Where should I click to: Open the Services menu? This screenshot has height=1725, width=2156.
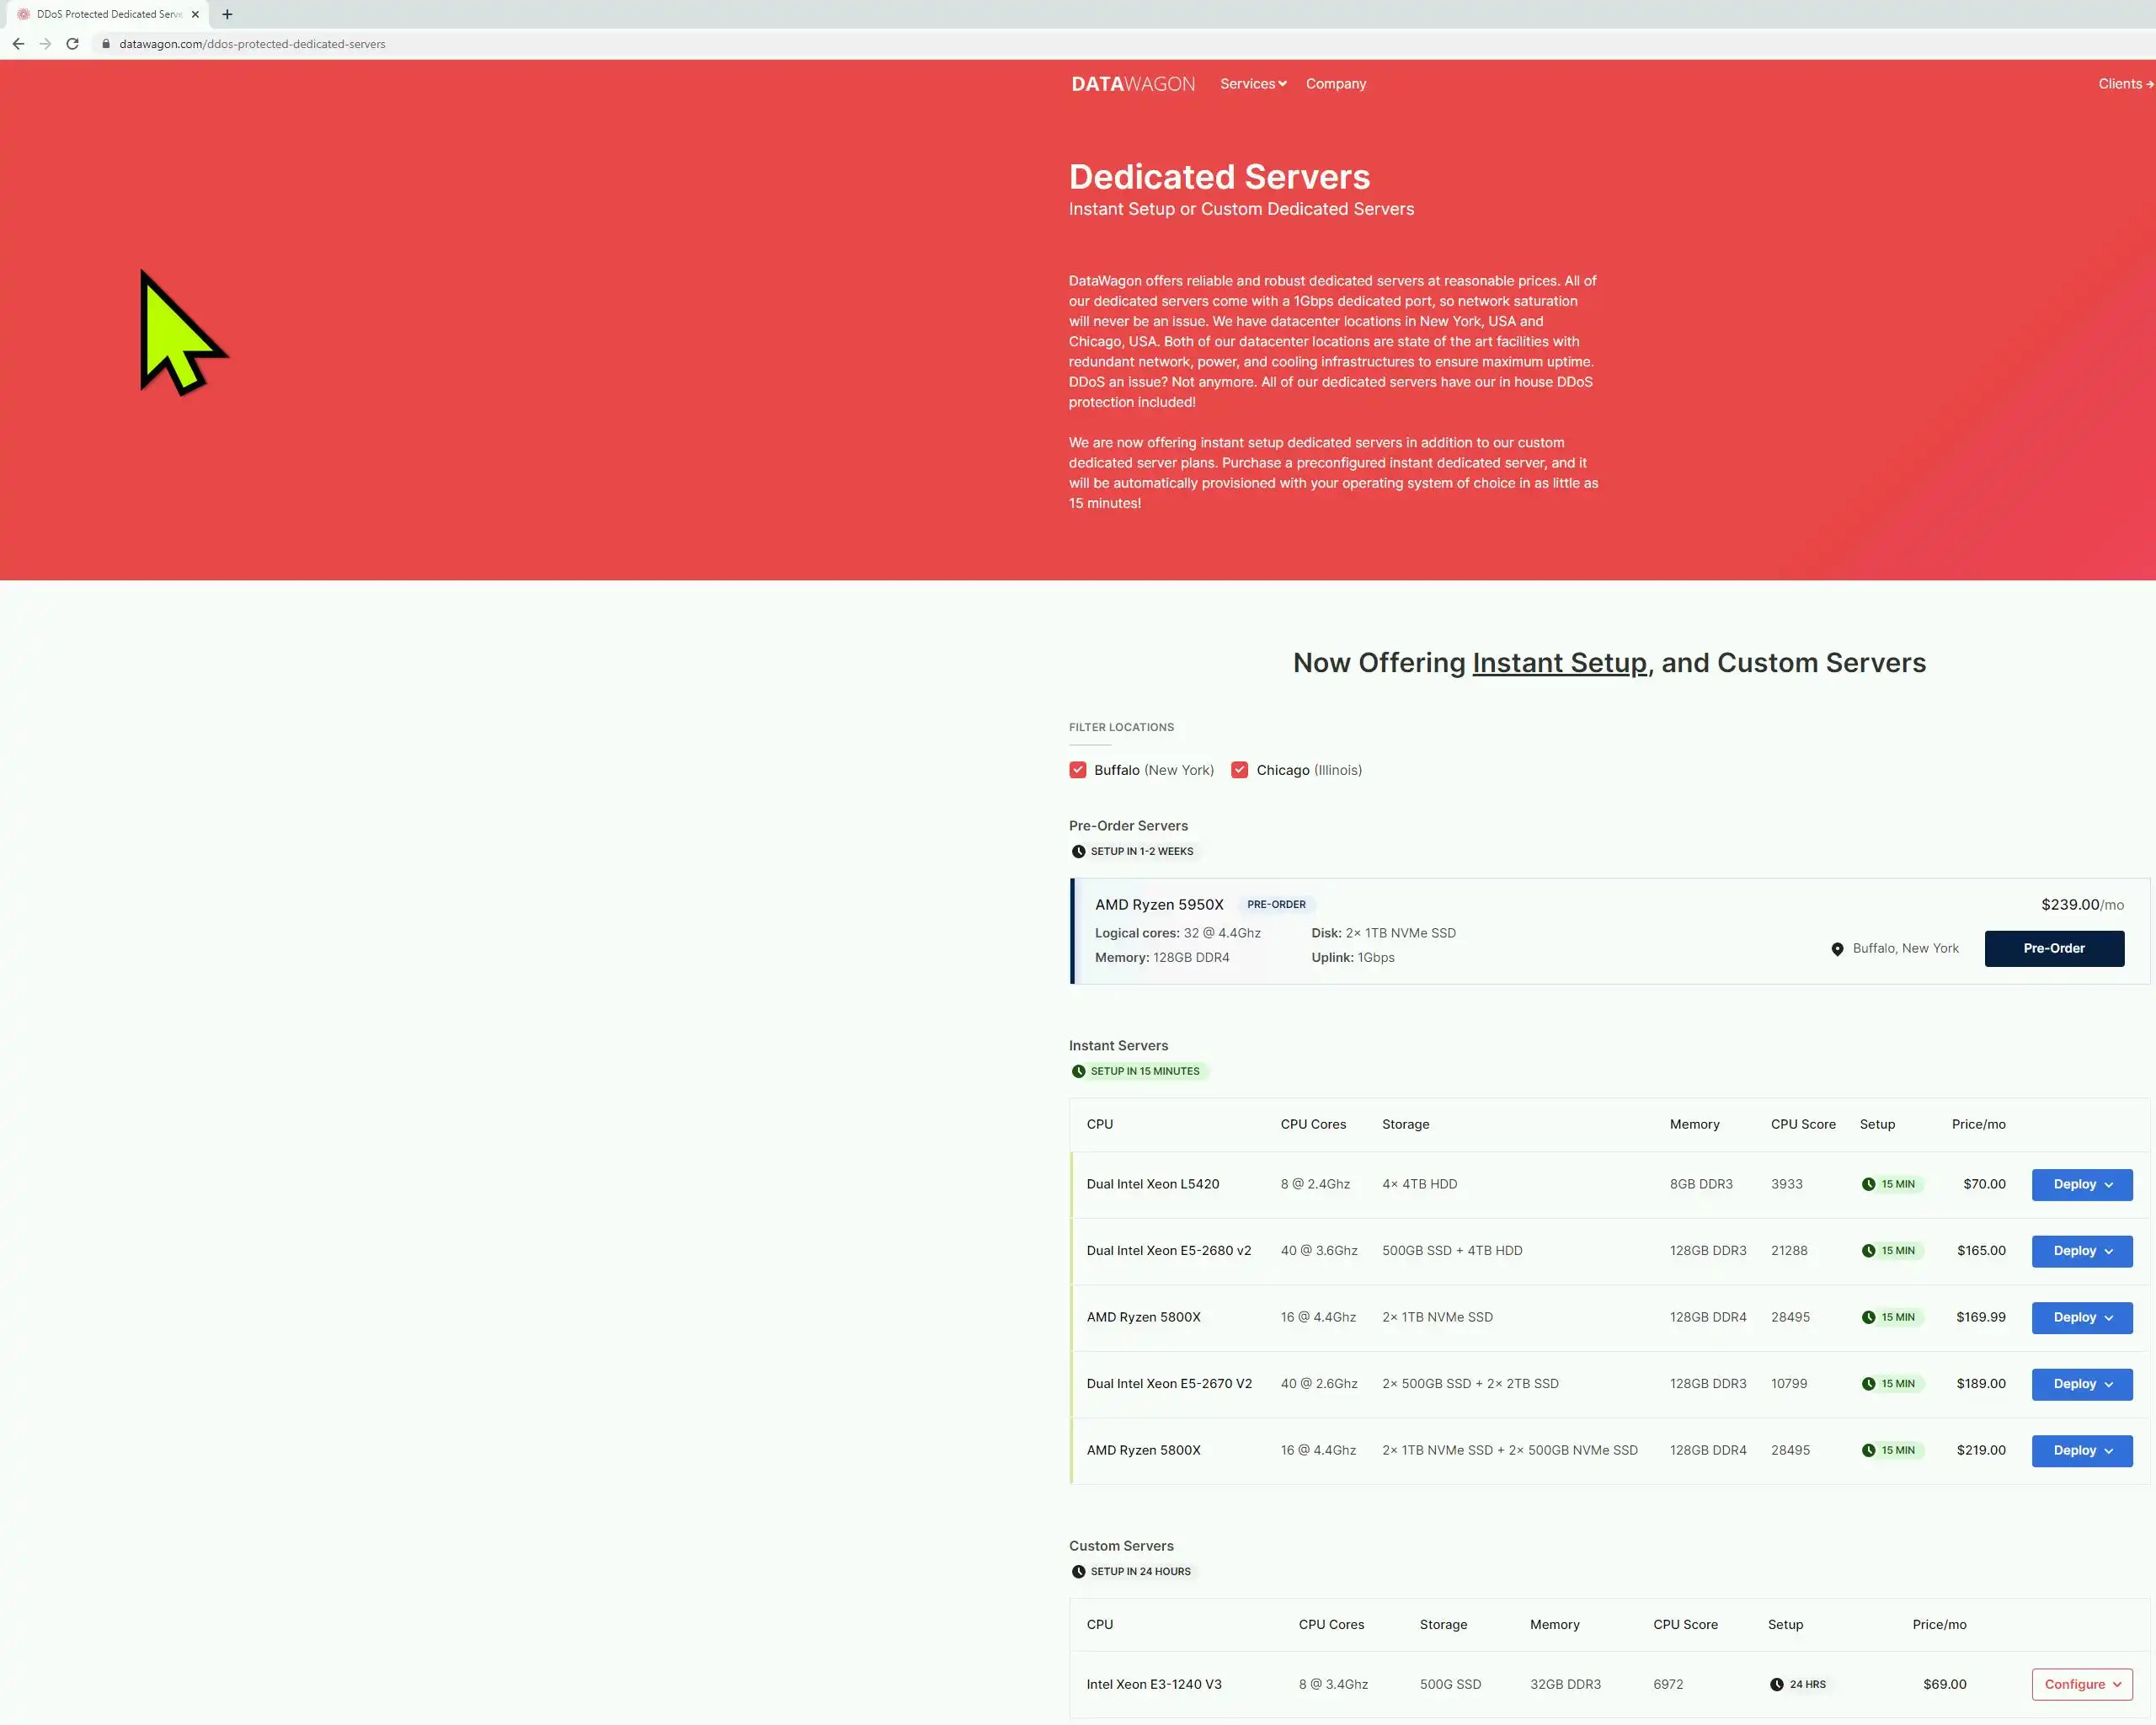pos(1252,84)
